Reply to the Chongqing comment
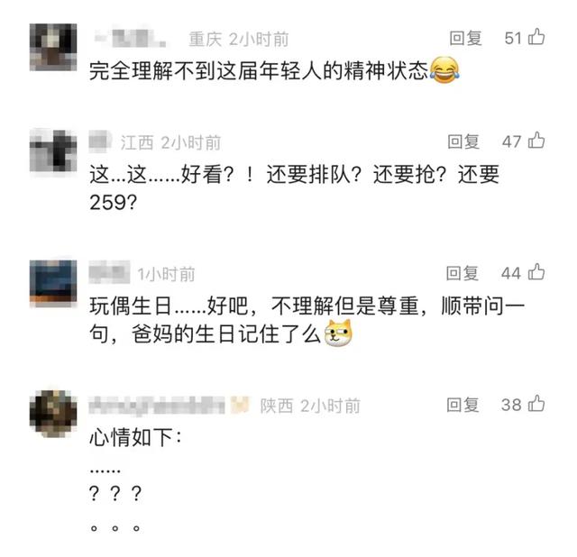 point(465,38)
